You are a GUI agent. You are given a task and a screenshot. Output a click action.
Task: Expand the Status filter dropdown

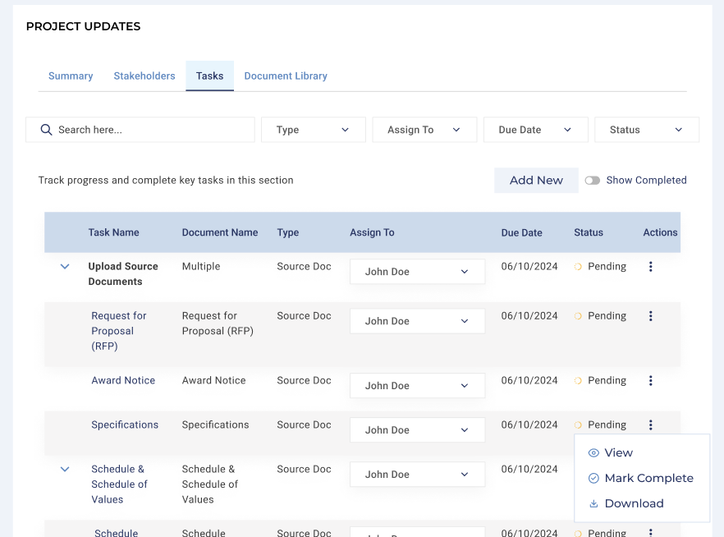(x=646, y=130)
